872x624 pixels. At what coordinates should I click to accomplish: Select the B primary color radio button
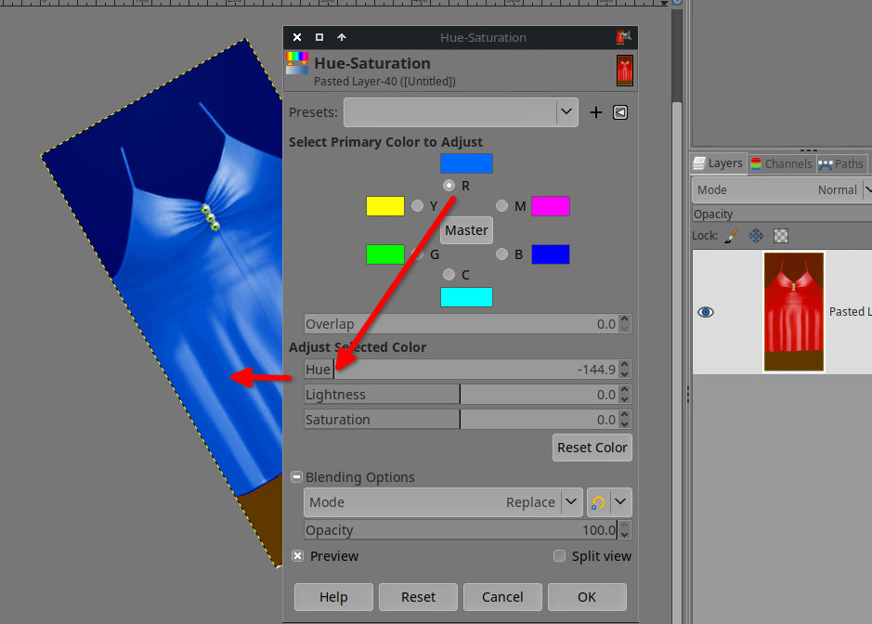coord(501,254)
